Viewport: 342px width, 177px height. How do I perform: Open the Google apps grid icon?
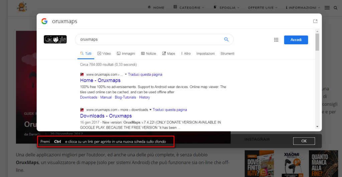tap(276, 40)
